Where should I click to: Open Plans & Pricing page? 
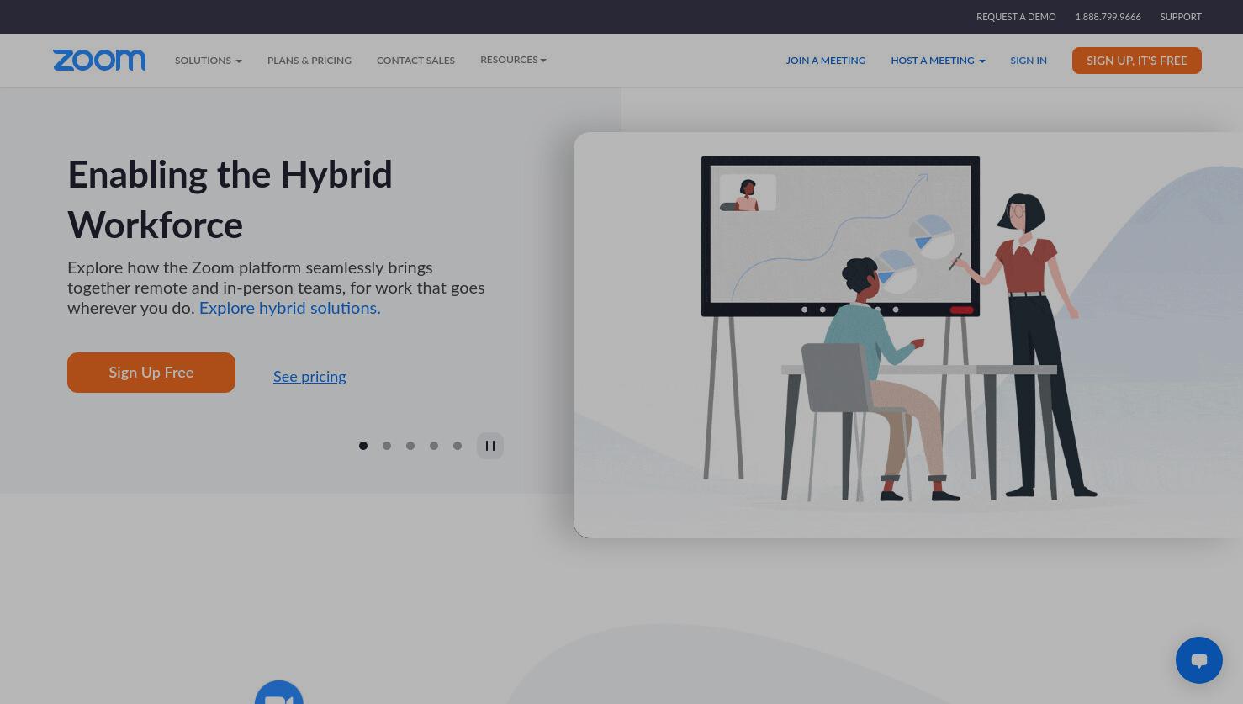(x=309, y=61)
